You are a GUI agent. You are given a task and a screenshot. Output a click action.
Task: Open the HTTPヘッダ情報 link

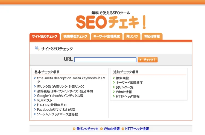coord(137,129)
